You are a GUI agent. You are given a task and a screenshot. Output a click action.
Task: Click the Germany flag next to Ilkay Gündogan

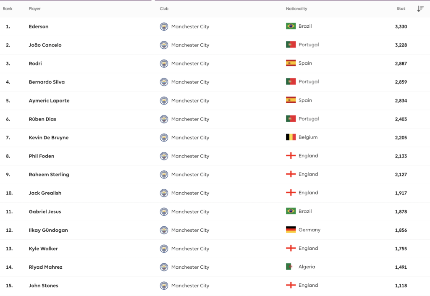coord(290,230)
